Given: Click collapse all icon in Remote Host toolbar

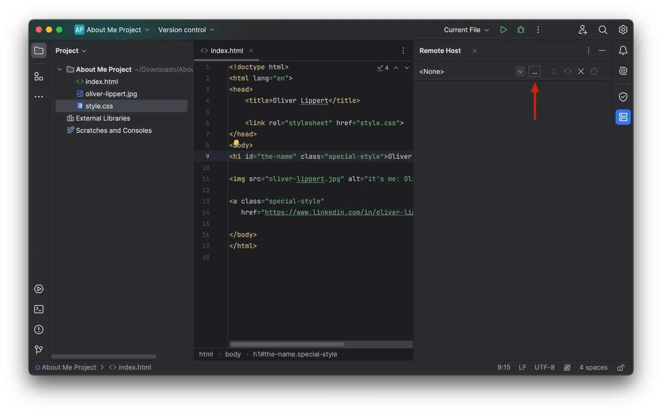Looking at the screenshot, I should point(554,71).
